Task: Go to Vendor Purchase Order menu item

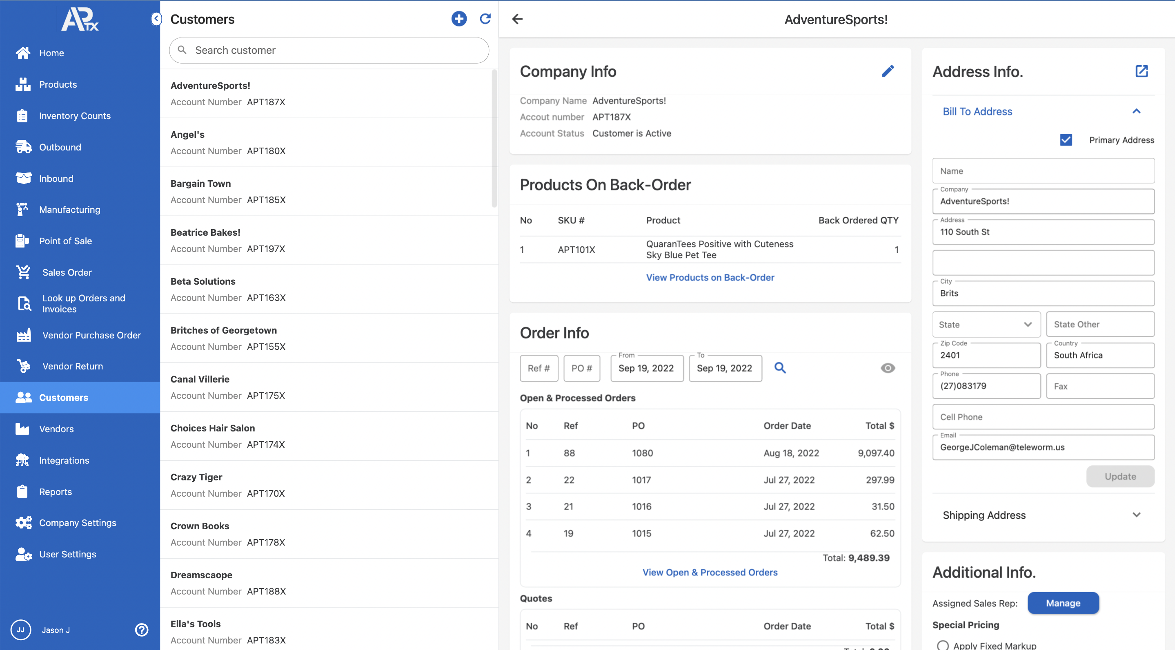Action: [x=91, y=335]
